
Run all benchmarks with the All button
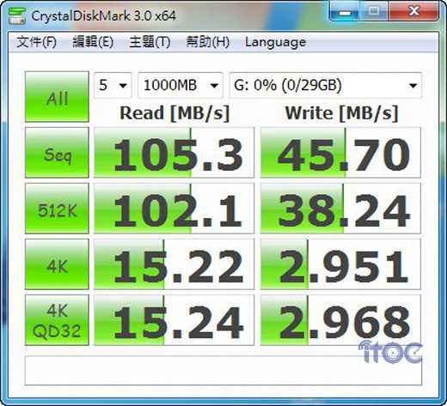(57, 96)
